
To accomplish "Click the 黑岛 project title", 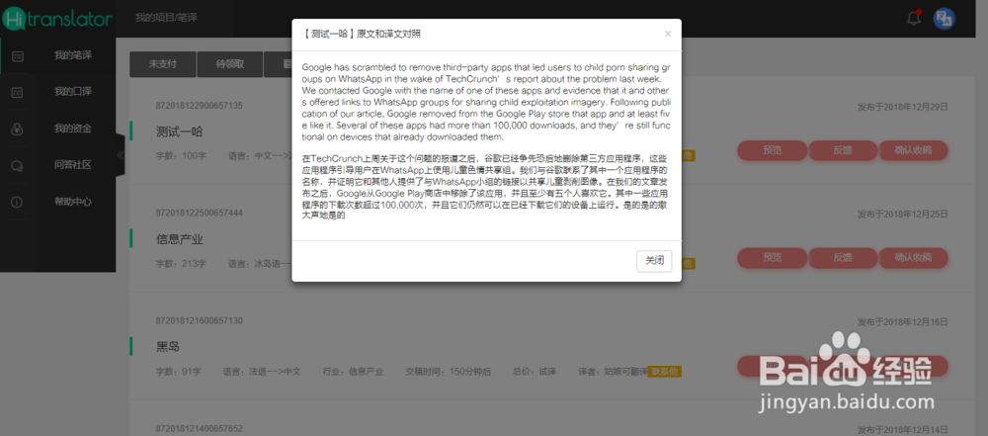I will coord(168,347).
